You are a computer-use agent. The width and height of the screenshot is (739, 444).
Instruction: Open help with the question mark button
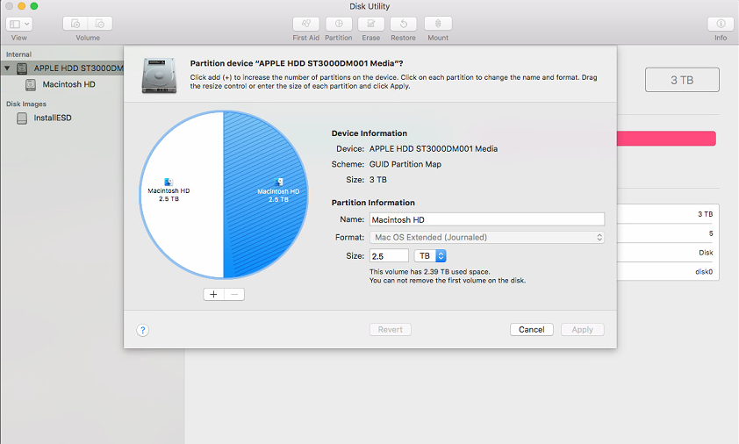[143, 330]
